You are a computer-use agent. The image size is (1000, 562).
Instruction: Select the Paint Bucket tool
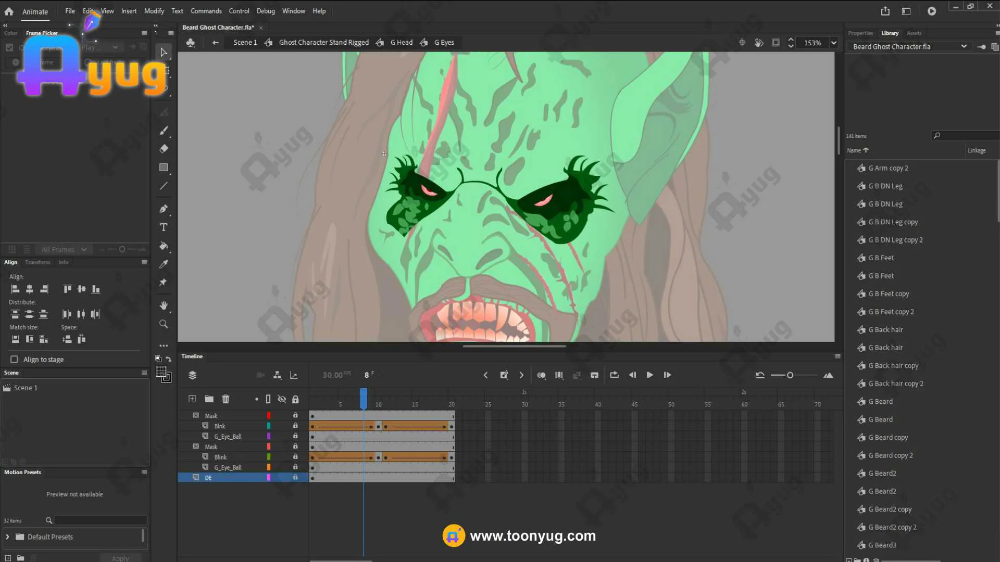[x=164, y=246]
